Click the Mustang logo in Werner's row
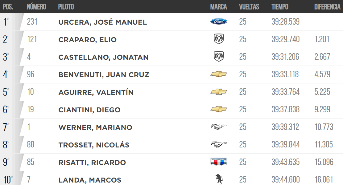This screenshot has height=185, width=343. pos(219,127)
